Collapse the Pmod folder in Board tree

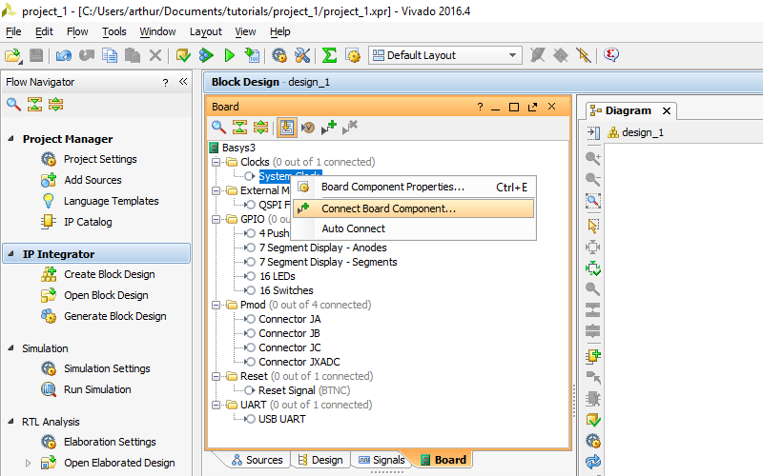click(x=217, y=305)
